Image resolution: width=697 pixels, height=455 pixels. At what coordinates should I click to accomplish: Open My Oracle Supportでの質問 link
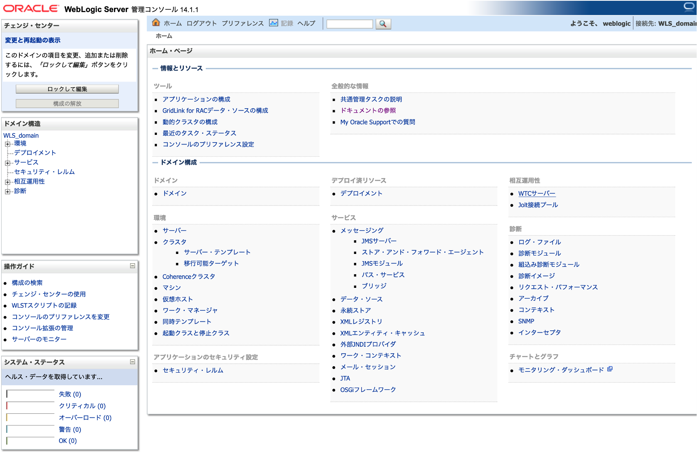[x=378, y=122]
